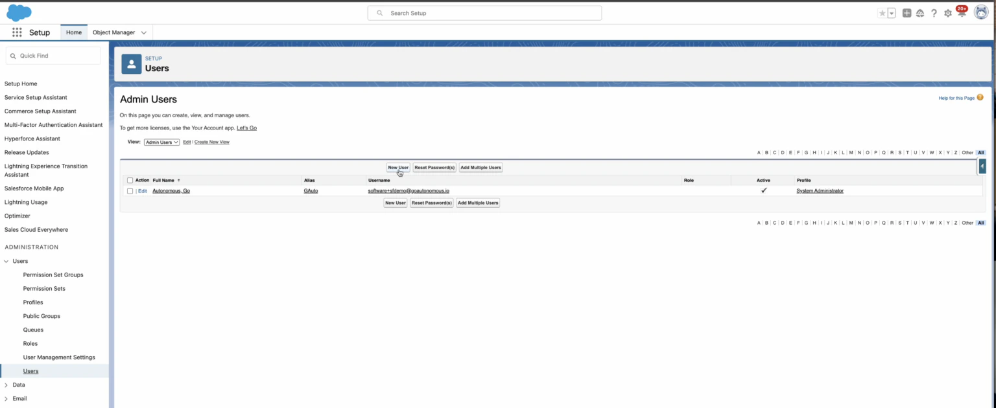Open Setup Home in sidebar
Viewport: 996px width, 408px height.
21,84
